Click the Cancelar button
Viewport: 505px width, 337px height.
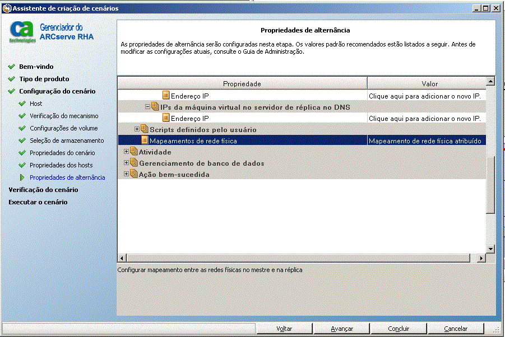click(x=455, y=329)
